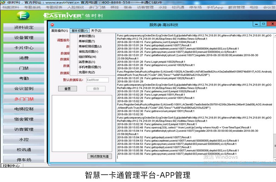Choose 手机考勤设置(Y) from the menu

click(90, 67)
